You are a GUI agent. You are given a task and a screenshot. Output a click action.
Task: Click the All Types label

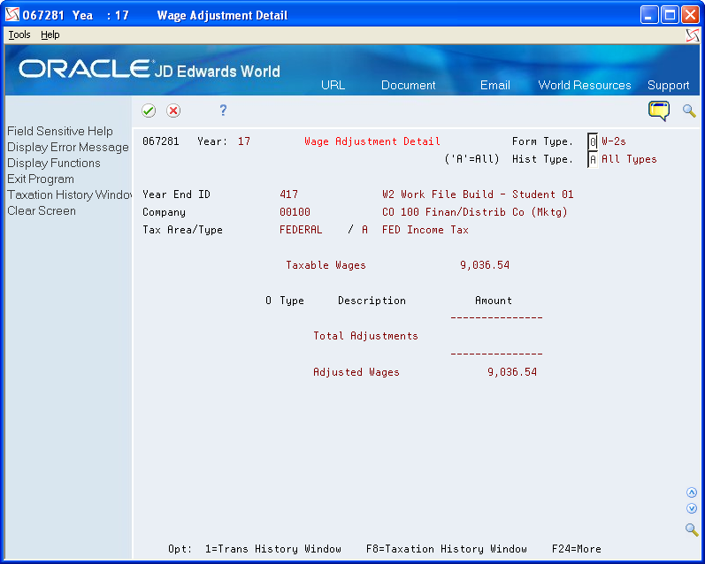tap(629, 159)
